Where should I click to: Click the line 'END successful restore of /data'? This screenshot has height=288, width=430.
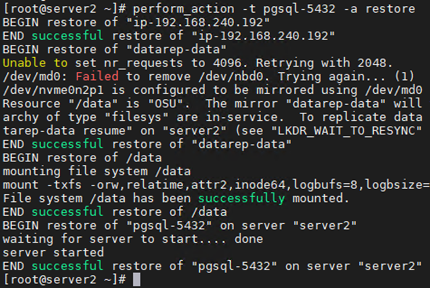(x=115, y=212)
